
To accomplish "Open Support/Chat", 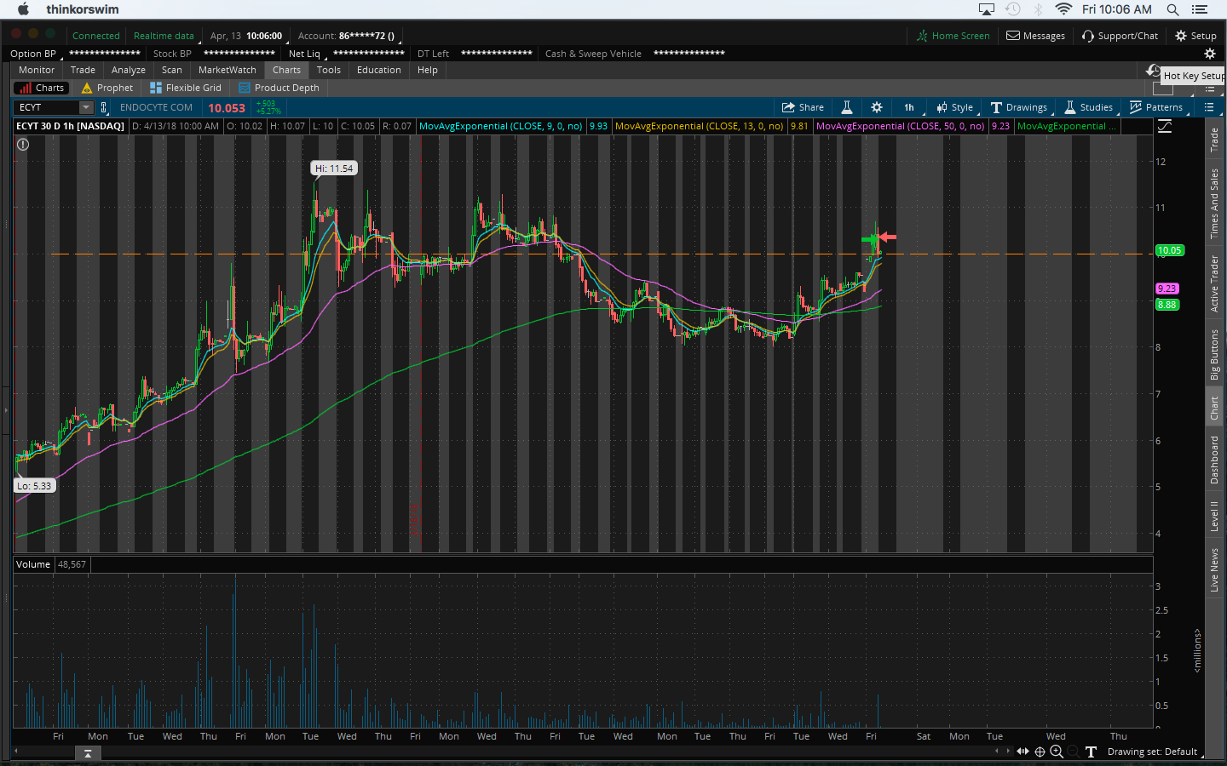I will click(1120, 36).
